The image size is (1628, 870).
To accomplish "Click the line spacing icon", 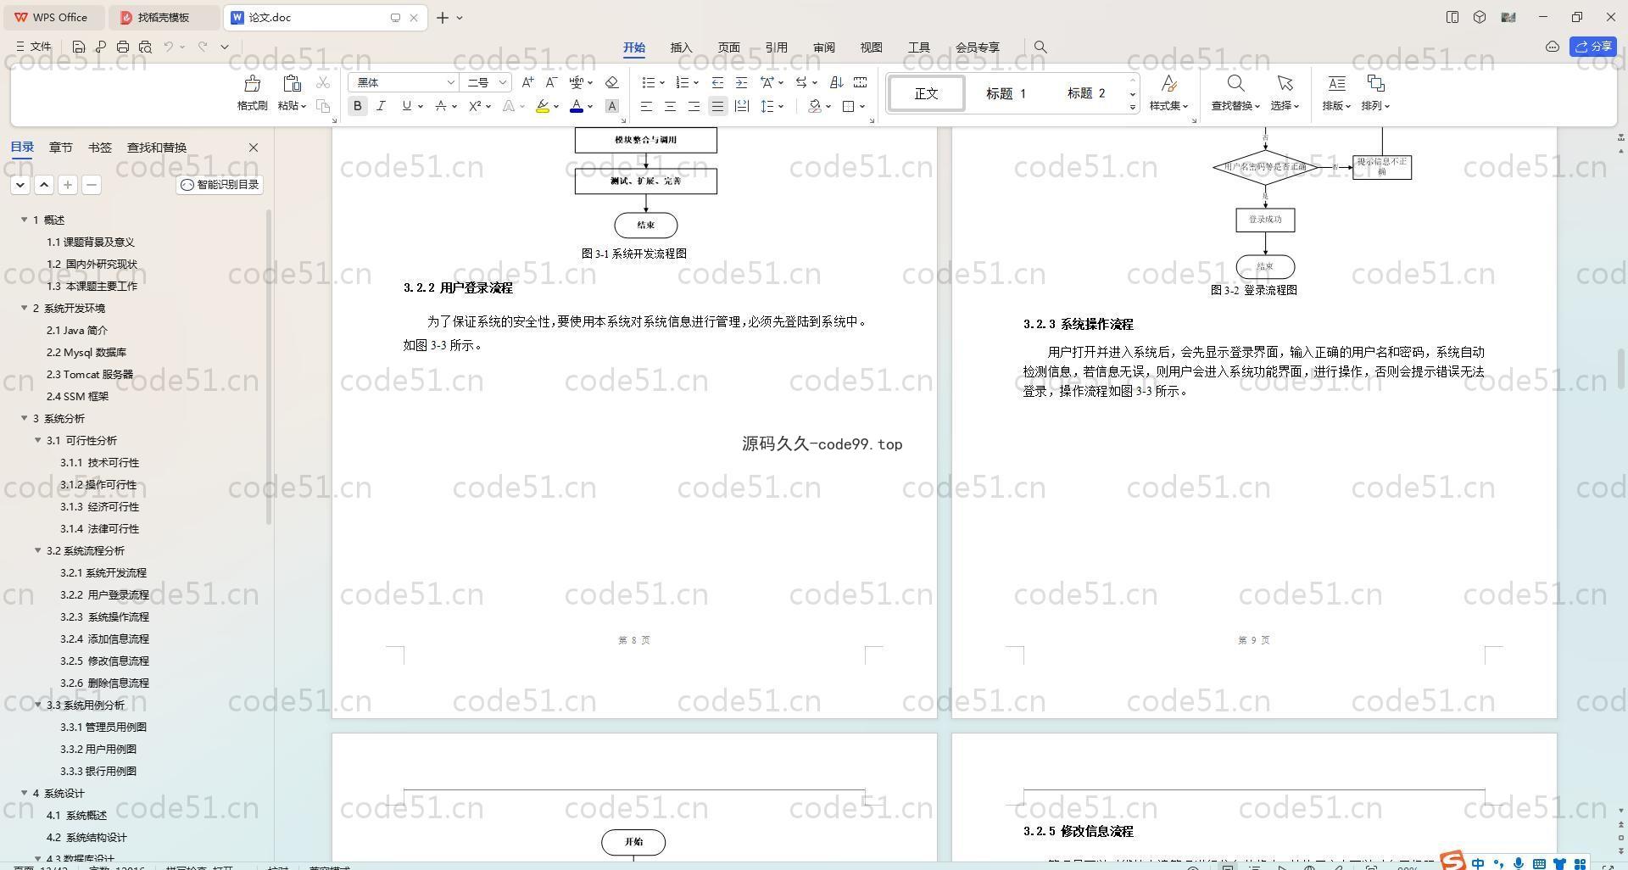I will pos(767,106).
